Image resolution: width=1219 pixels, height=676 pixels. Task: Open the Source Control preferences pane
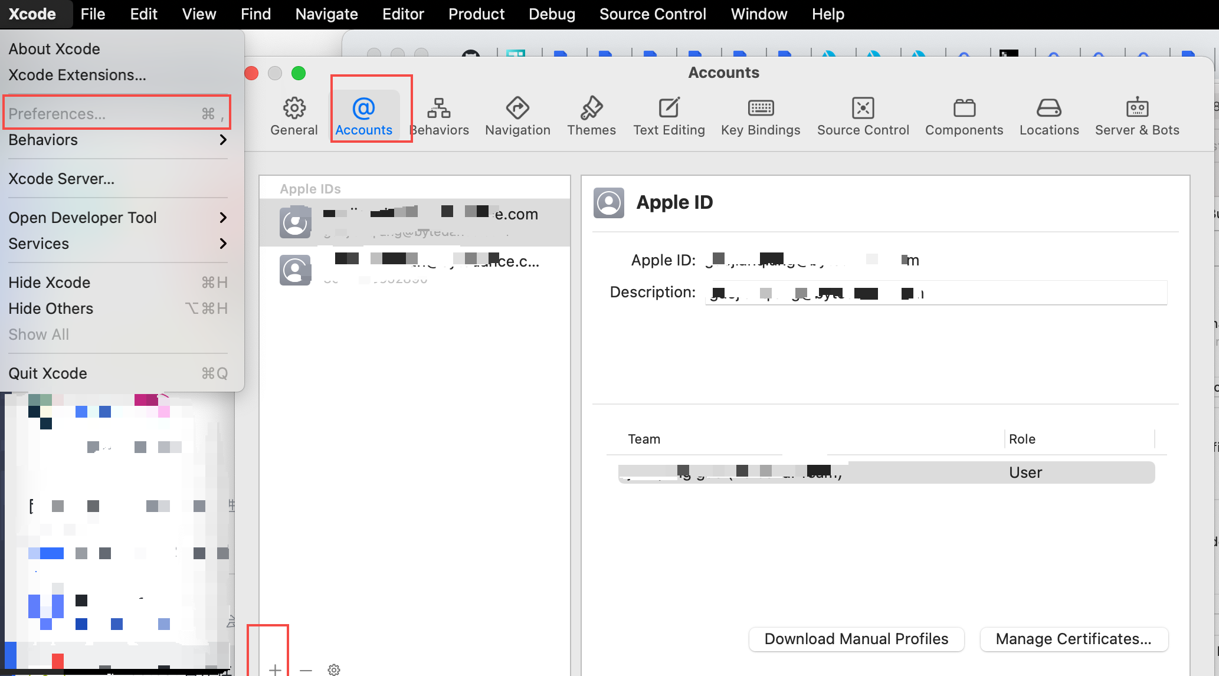(863, 117)
